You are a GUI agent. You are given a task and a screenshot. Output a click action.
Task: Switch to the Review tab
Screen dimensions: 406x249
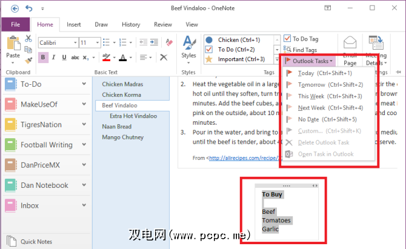pyautogui.click(x=163, y=25)
